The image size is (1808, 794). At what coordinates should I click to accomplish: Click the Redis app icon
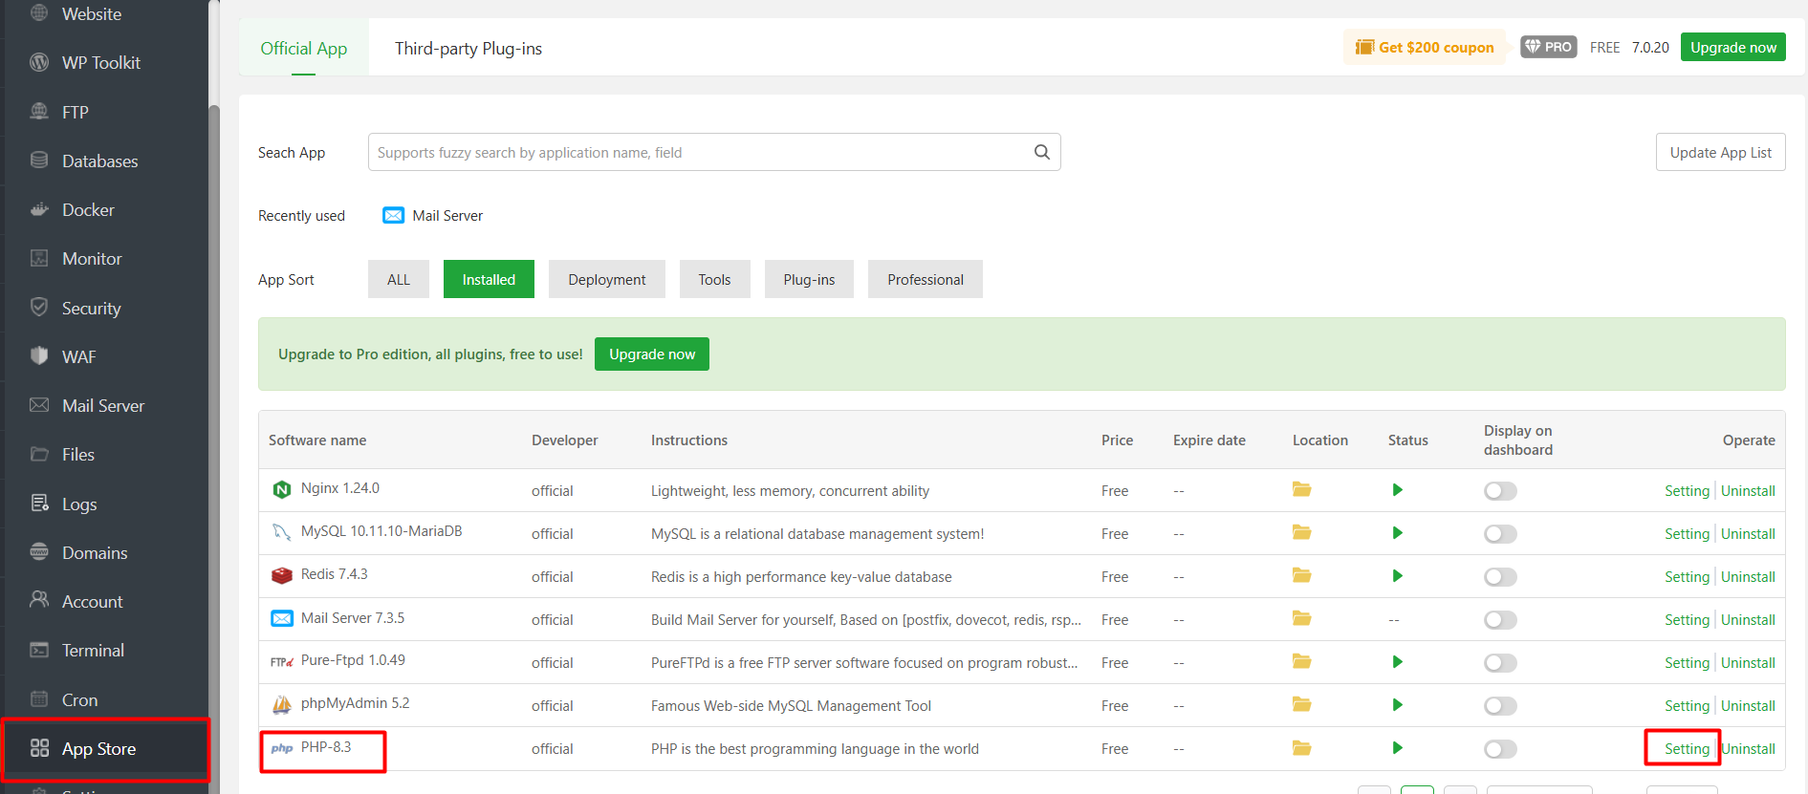click(281, 575)
